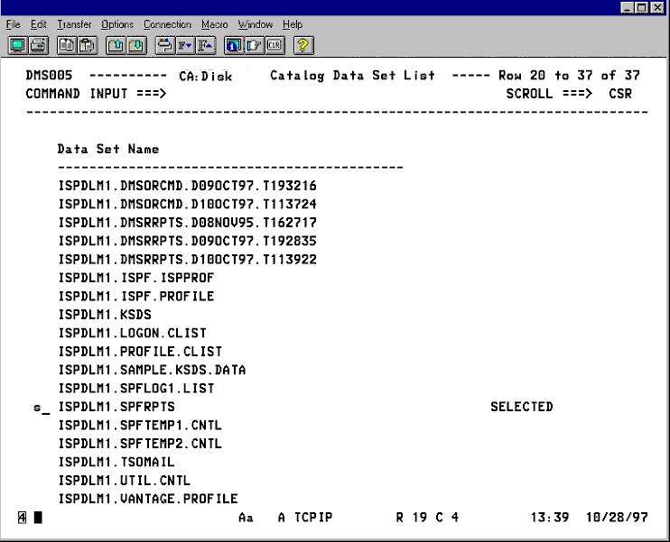The image size is (670, 542).
Task: Open the Help menu
Action: pos(293,24)
